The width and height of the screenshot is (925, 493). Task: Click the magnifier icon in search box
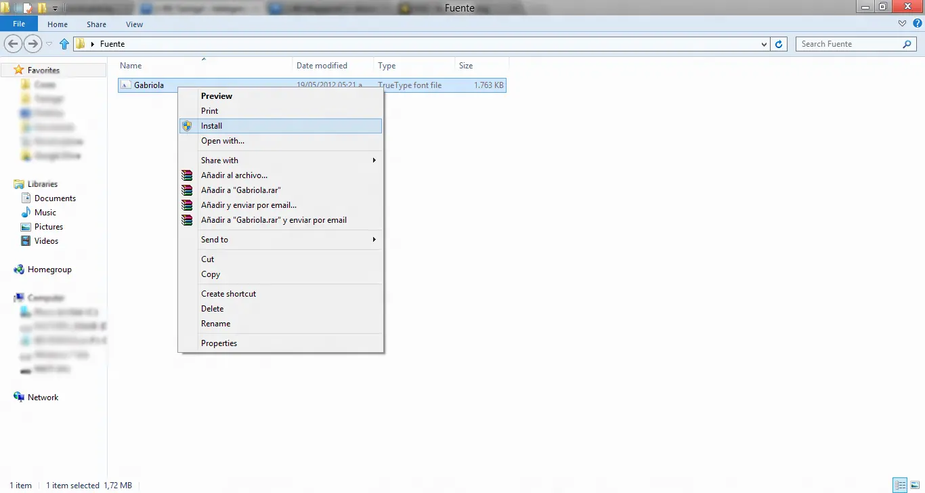click(x=907, y=44)
